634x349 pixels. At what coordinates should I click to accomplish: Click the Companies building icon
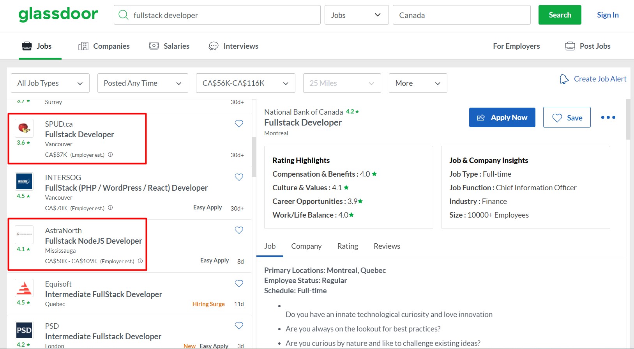83,46
